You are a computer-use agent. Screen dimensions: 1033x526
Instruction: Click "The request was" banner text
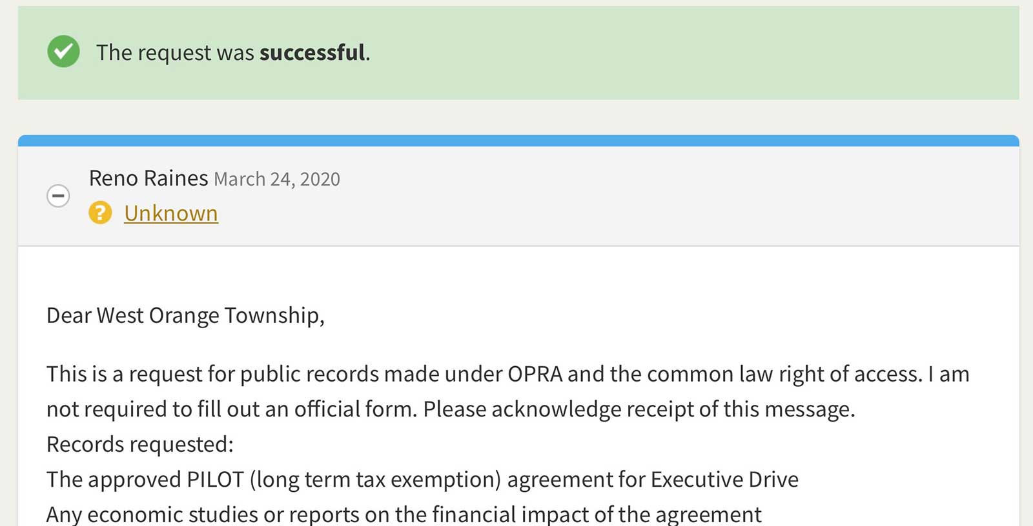click(176, 52)
